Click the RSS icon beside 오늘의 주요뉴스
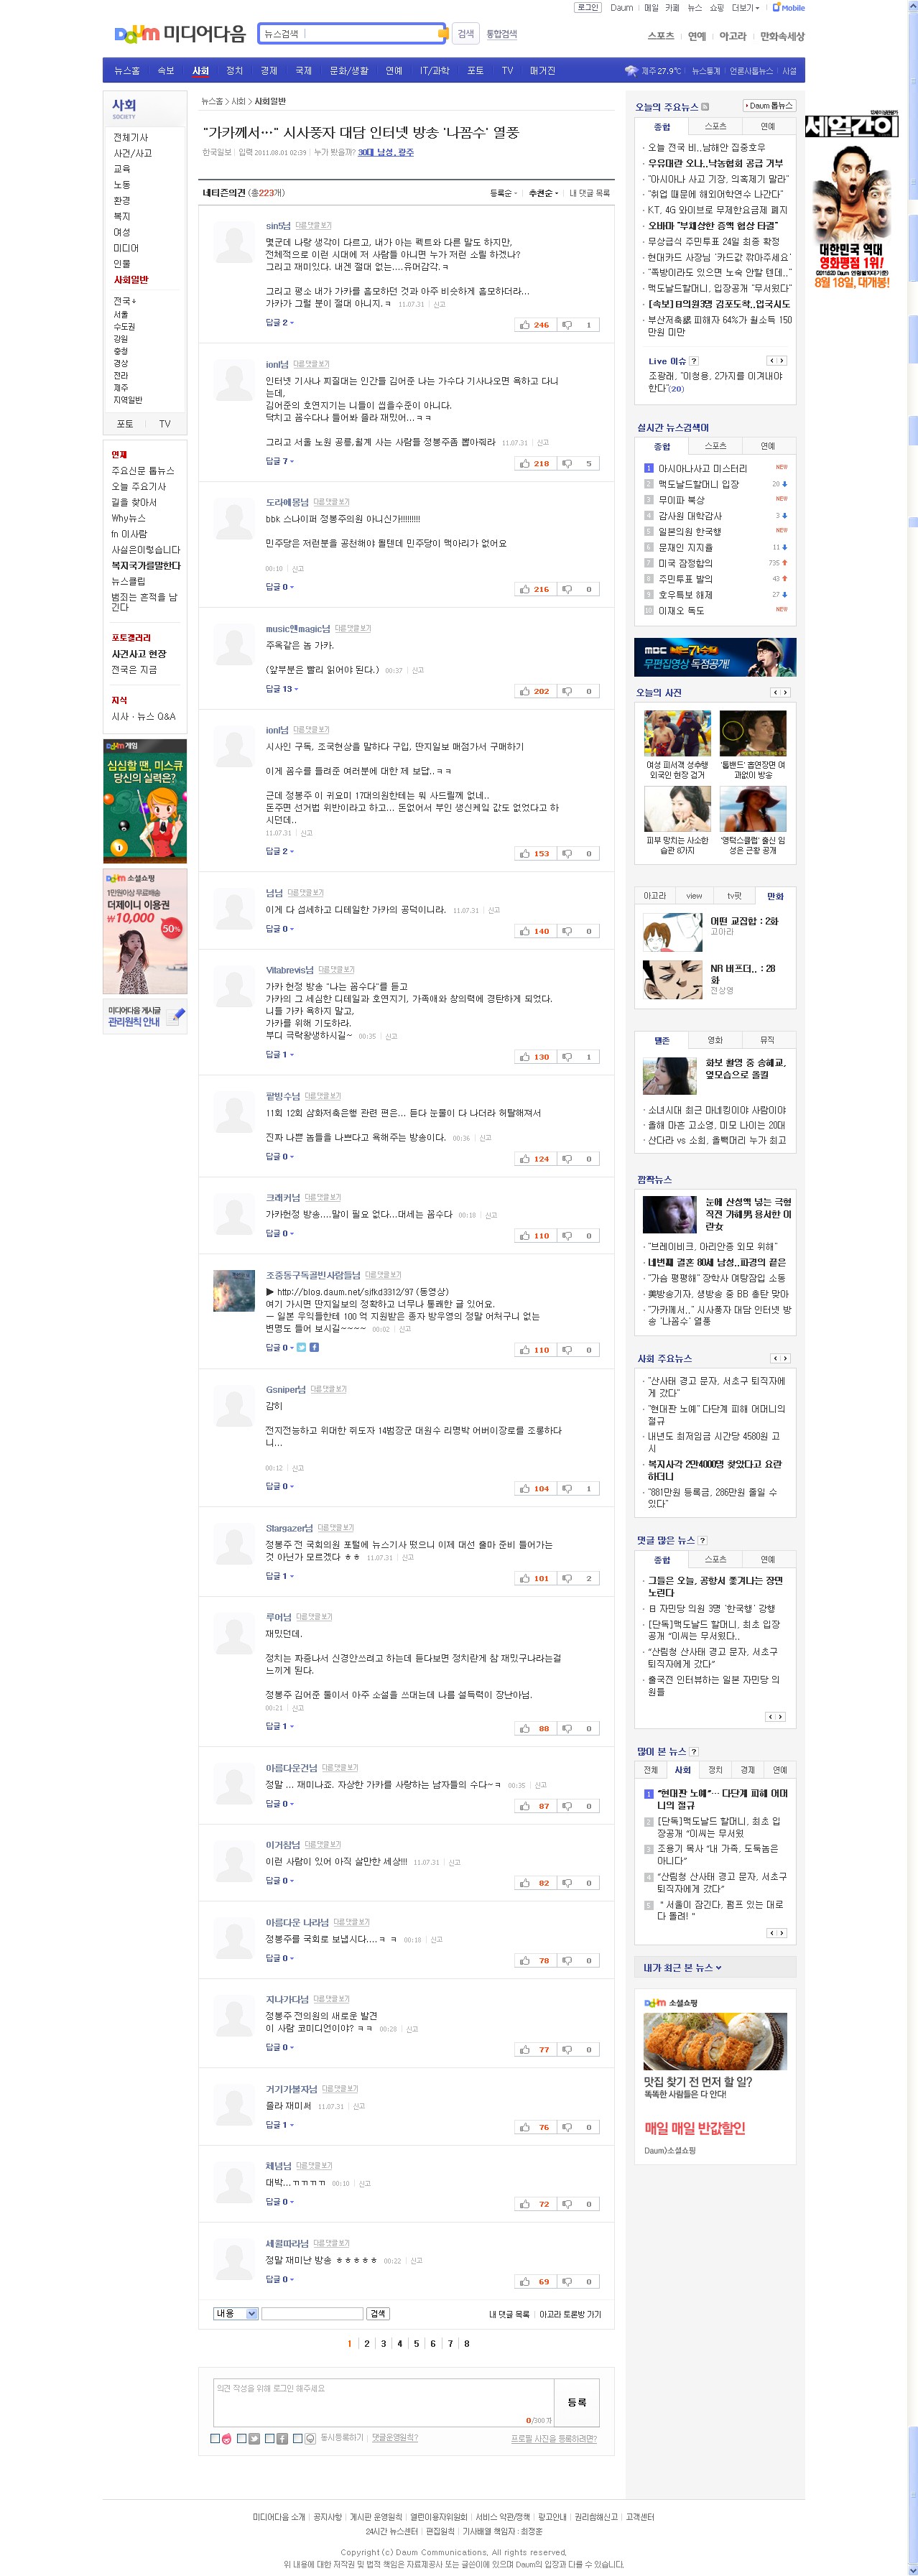The image size is (918, 2576). tap(705, 106)
